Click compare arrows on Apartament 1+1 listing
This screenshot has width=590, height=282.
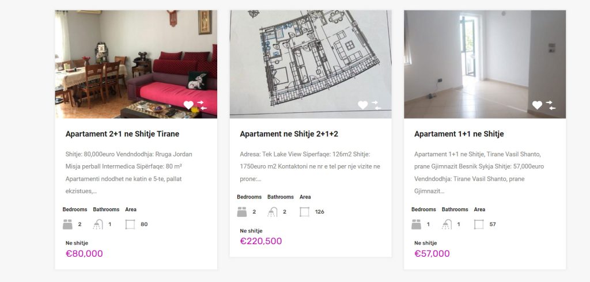(x=550, y=105)
